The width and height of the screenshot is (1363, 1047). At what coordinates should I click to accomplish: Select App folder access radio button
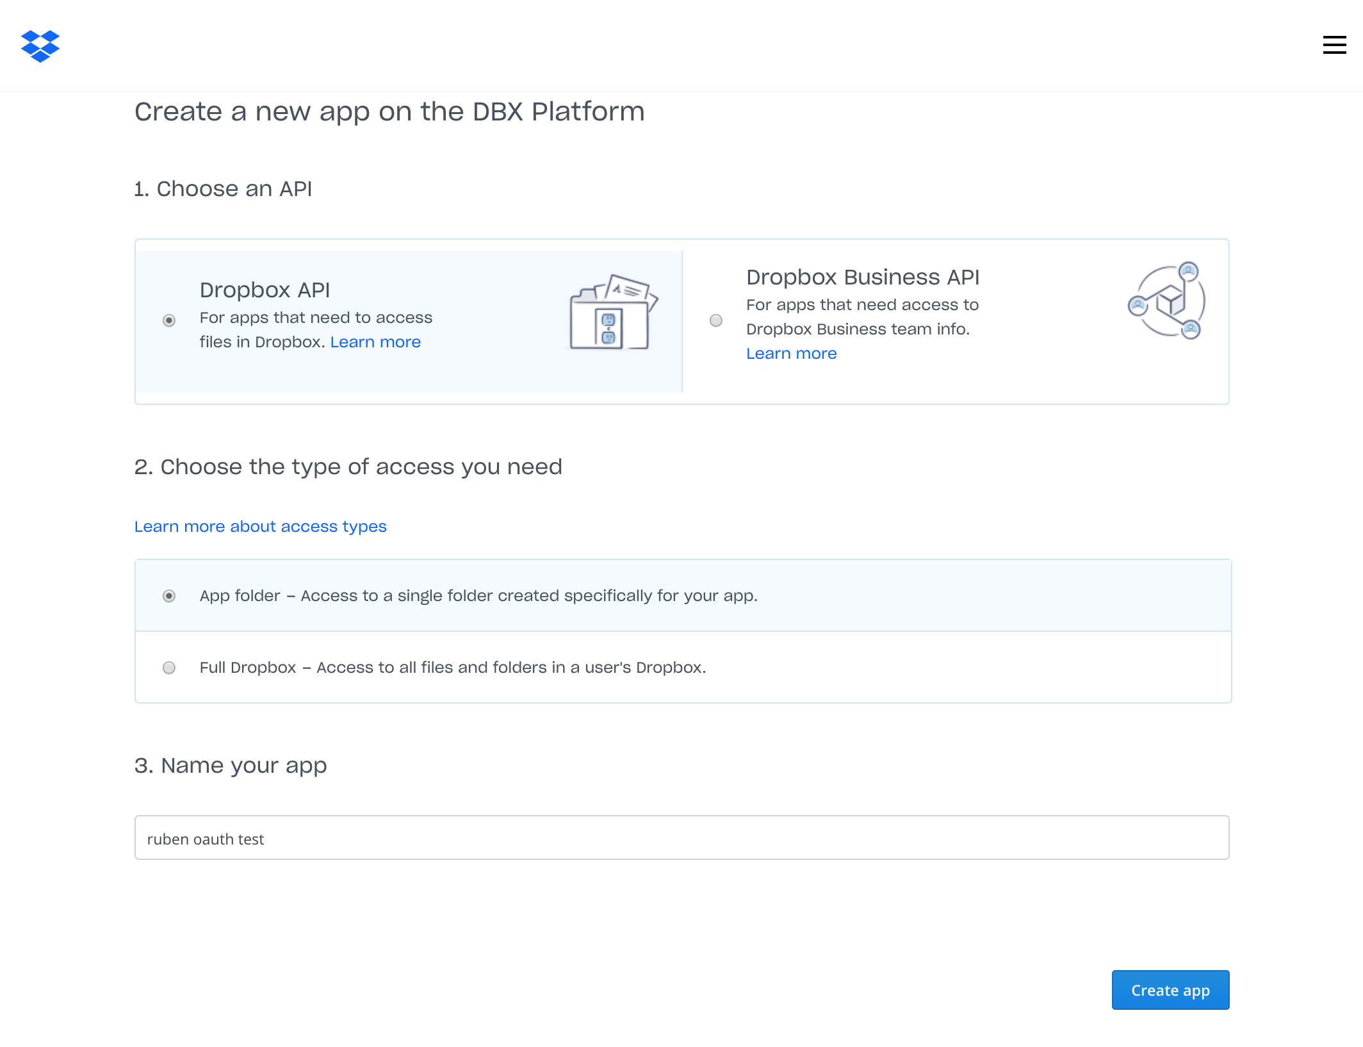click(168, 595)
